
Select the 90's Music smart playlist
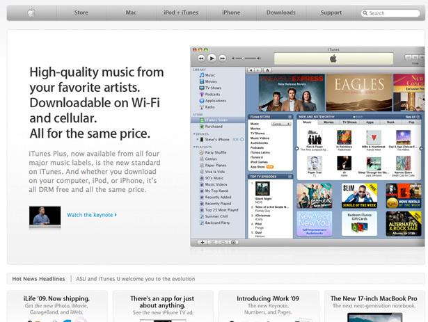point(212,178)
